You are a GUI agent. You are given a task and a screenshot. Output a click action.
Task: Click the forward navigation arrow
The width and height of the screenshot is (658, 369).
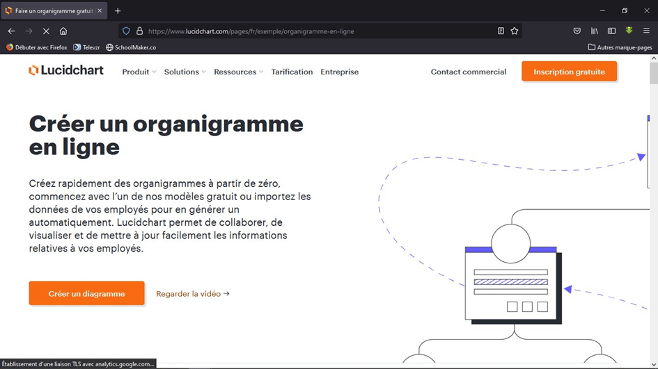[x=29, y=31]
